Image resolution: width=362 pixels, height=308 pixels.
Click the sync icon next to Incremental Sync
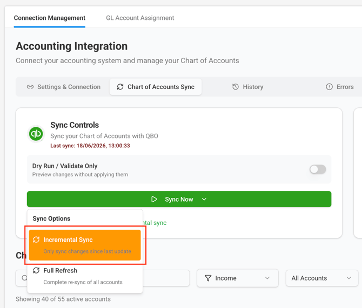36,239
